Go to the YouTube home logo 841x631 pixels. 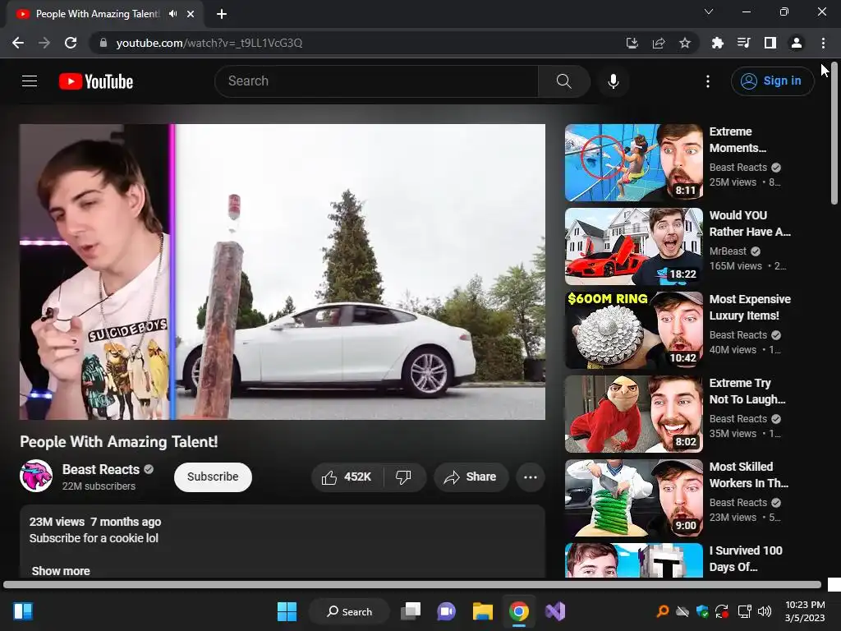pos(96,81)
